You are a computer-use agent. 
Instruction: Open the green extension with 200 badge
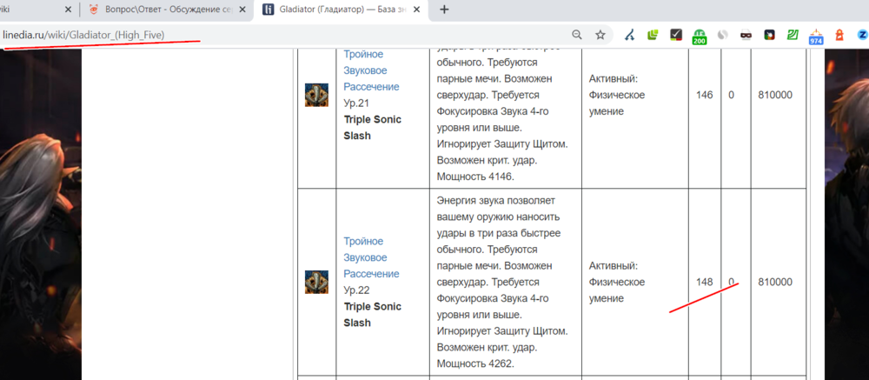(x=699, y=37)
